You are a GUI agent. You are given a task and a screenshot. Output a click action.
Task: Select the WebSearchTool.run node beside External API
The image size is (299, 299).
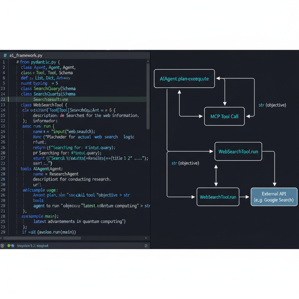(x=218, y=197)
